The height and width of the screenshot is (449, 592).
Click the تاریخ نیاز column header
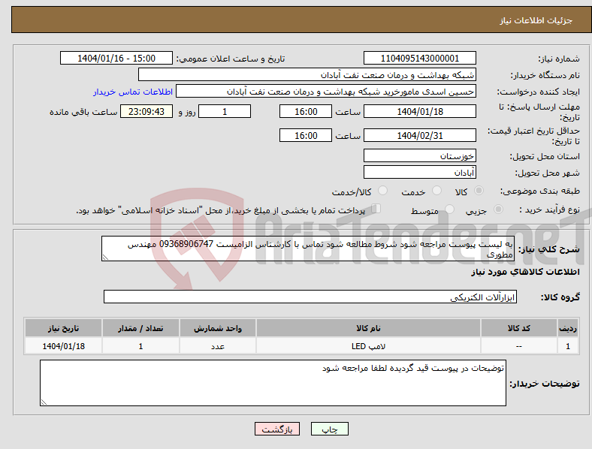coord(63,328)
